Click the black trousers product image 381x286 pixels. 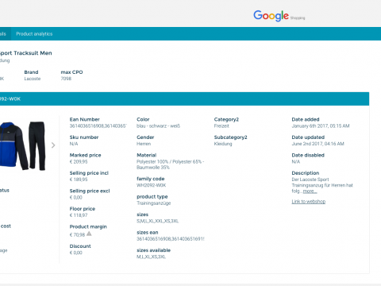tap(37, 145)
